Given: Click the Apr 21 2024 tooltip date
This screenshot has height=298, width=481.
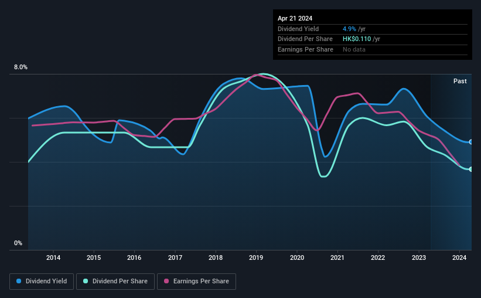Looking at the screenshot, I should click(295, 18).
